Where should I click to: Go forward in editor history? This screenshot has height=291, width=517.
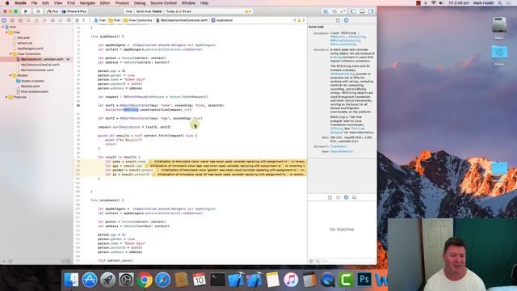point(90,20)
